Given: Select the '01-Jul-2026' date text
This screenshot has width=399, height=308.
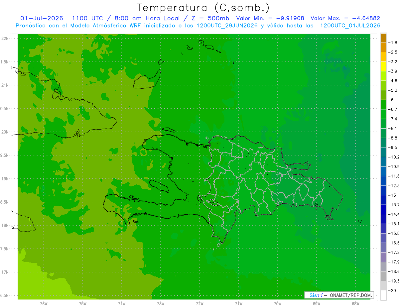Looking at the screenshot, I should point(42,18).
